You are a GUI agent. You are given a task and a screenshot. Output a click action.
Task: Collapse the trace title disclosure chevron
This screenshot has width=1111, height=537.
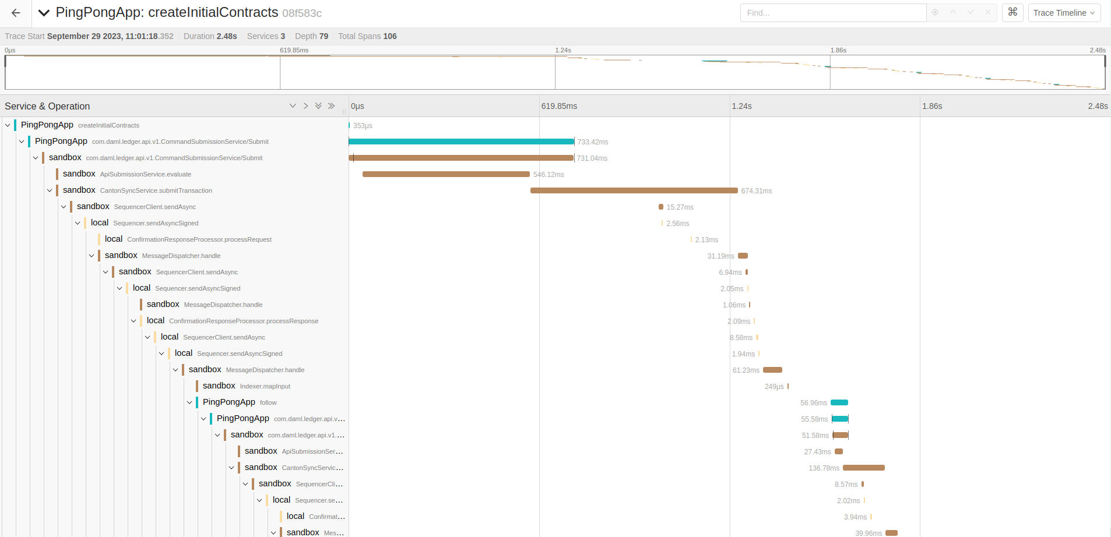[44, 12]
